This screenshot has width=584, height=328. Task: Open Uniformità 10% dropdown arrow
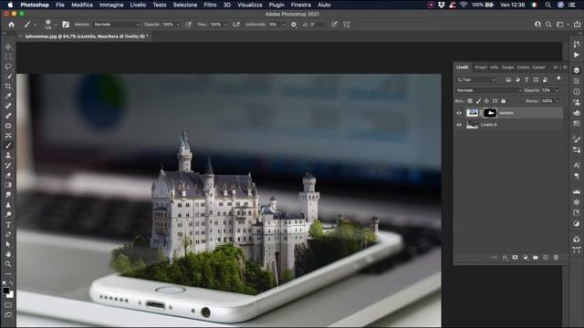click(x=284, y=25)
